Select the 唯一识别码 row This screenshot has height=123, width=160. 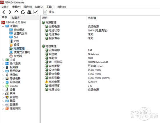(x=77, y=62)
